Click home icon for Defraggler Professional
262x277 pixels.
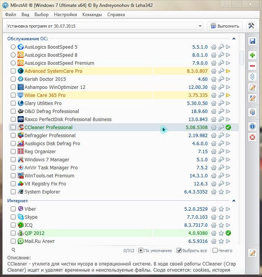(x=214, y=136)
